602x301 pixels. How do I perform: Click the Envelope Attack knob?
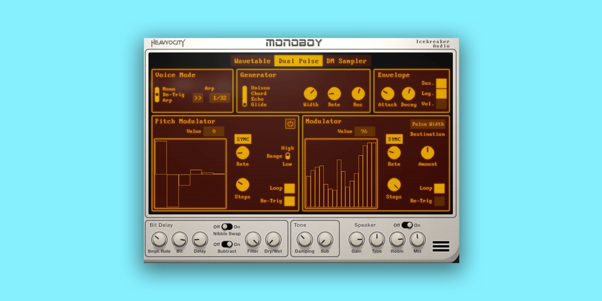(x=387, y=94)
